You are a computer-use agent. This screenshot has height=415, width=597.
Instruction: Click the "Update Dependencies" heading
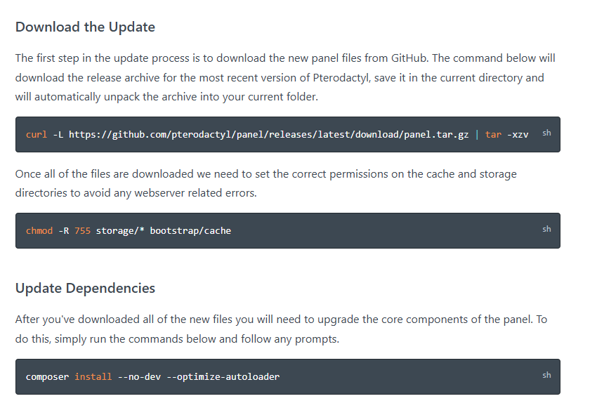[85, 288]
